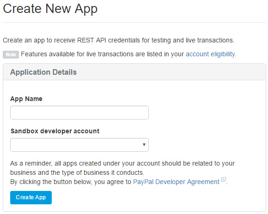Click the Application Details panel header
This screenshot has height=214, width=268.
pyautogui.click(x=134, y=72)
